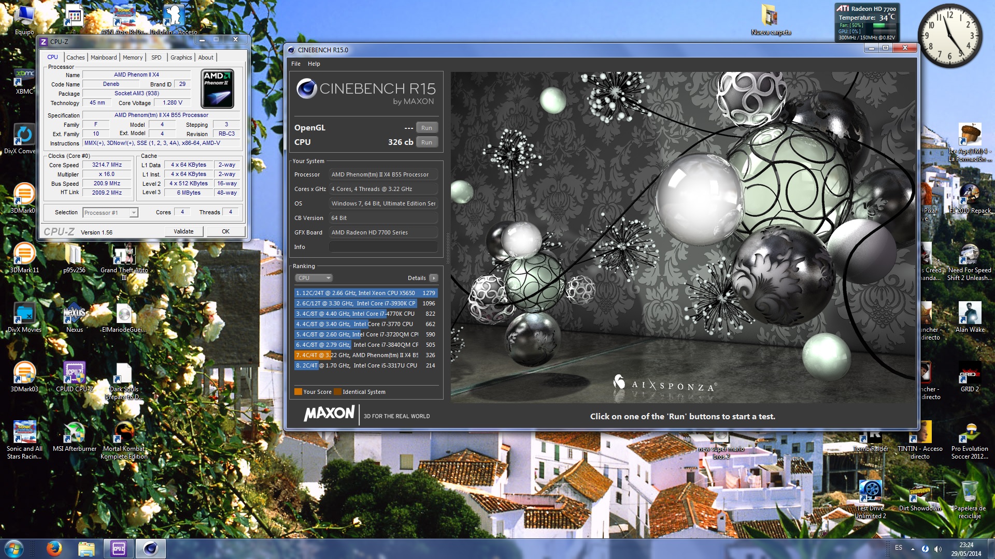Open the CPUID CPU-Z desktop shortcut
This screenshot has height=559, width=995.
pos(75,374)
